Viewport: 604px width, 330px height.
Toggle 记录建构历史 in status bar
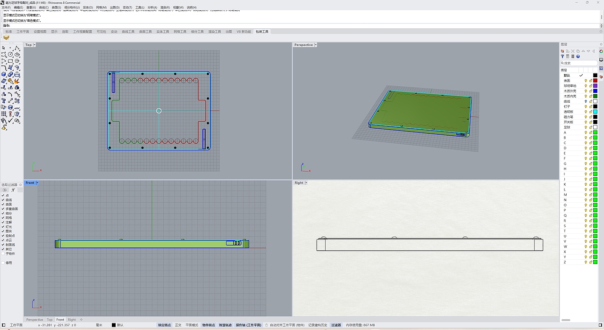(x=318, y=325)
